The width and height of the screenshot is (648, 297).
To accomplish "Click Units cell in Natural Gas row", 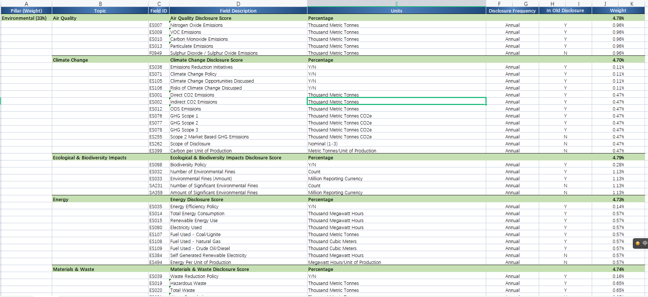I will click(x=396, y=241).
